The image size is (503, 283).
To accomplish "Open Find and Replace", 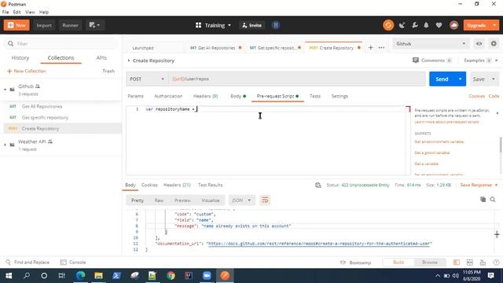I will (28, 262).
